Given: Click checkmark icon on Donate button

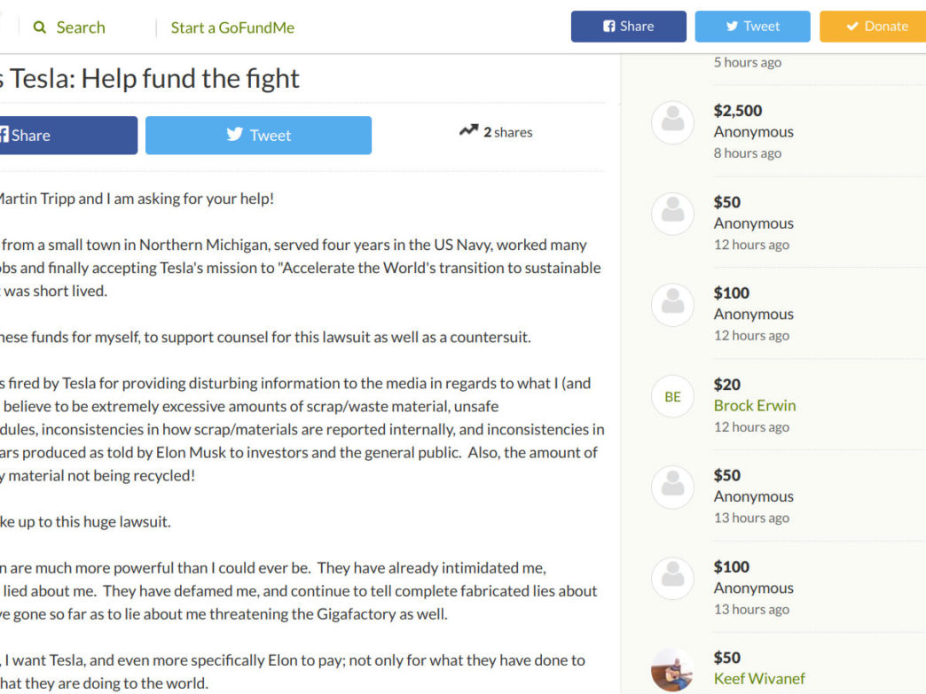Looking at the screenshot, I should (852, 27).
